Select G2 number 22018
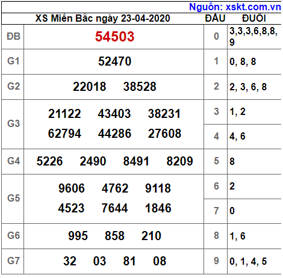This screenshot has height=278, width=283. 89,87
